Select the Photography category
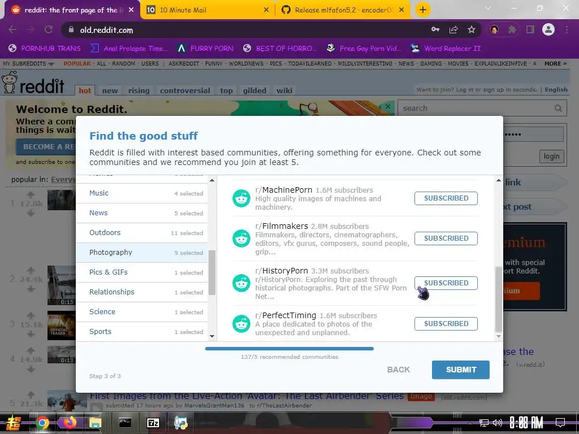 (x=142, y=253)
